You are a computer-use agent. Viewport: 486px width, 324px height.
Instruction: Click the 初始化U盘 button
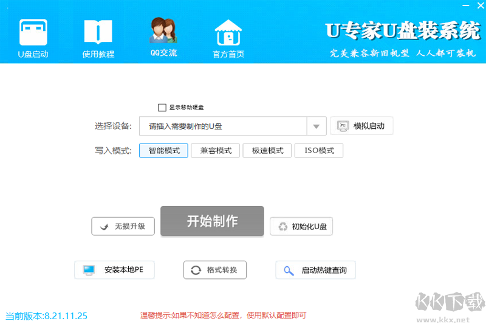tap(301, 226)
